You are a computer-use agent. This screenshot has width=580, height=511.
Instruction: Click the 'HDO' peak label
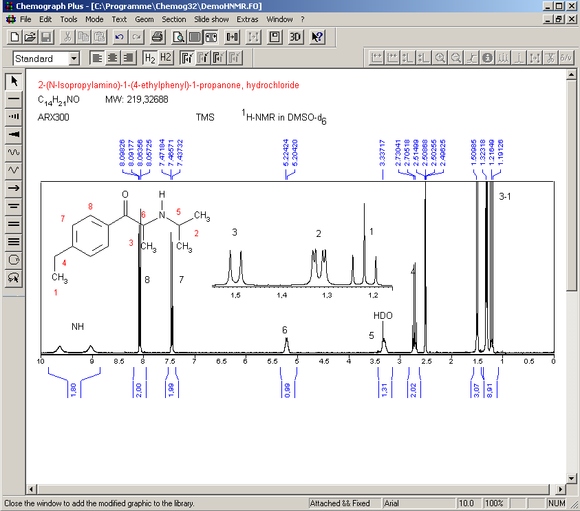(383, 315)
